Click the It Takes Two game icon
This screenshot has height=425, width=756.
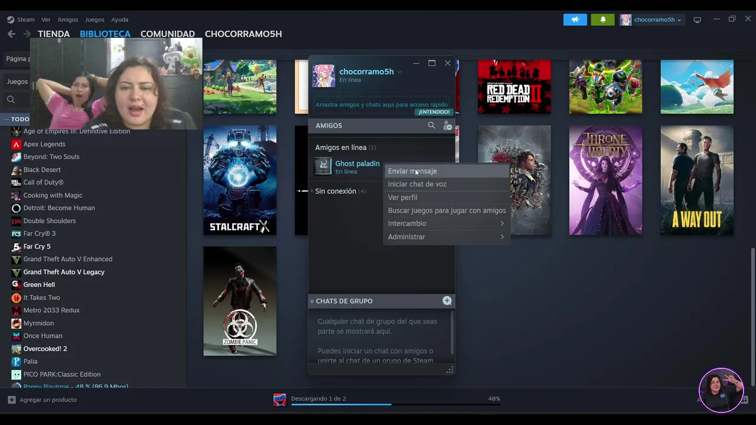pos(16,297)
